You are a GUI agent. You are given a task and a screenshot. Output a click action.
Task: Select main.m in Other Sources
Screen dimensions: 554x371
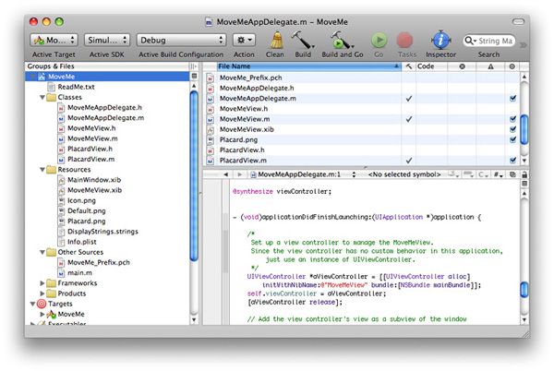point(79,273)
